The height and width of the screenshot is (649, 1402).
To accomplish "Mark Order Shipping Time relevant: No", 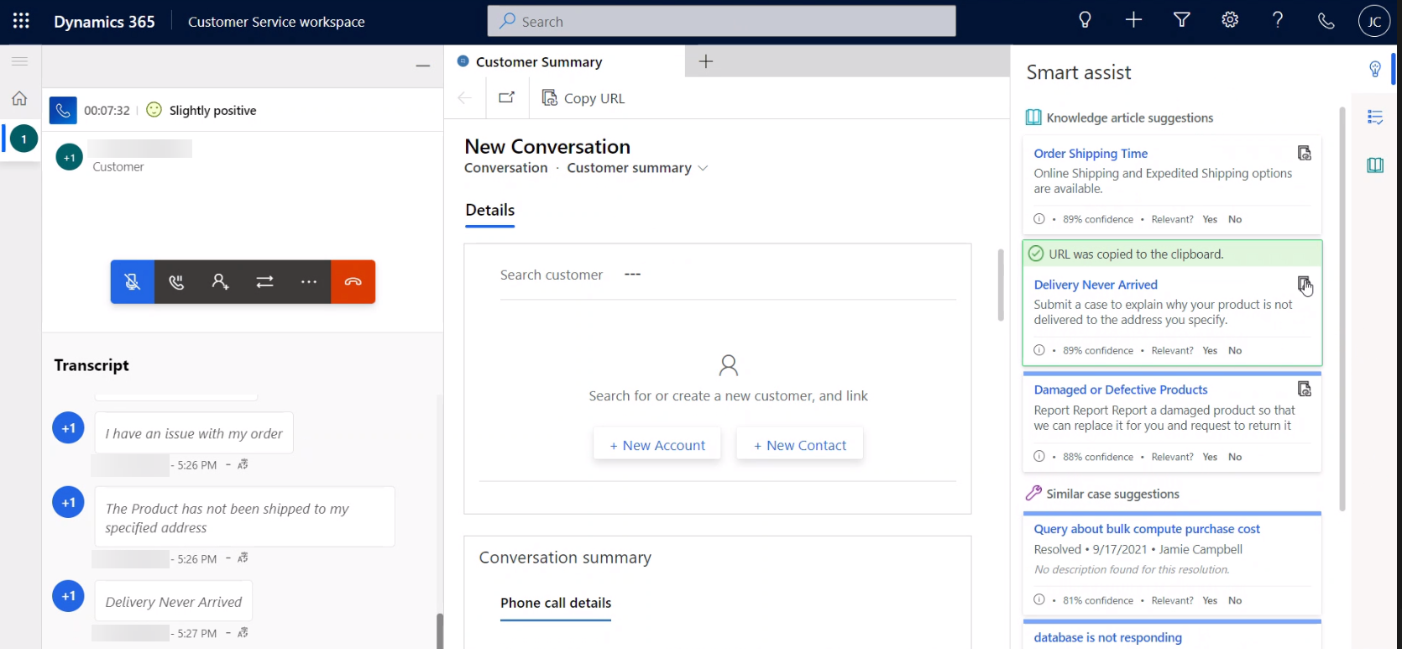I will [x=1235, y=219].
